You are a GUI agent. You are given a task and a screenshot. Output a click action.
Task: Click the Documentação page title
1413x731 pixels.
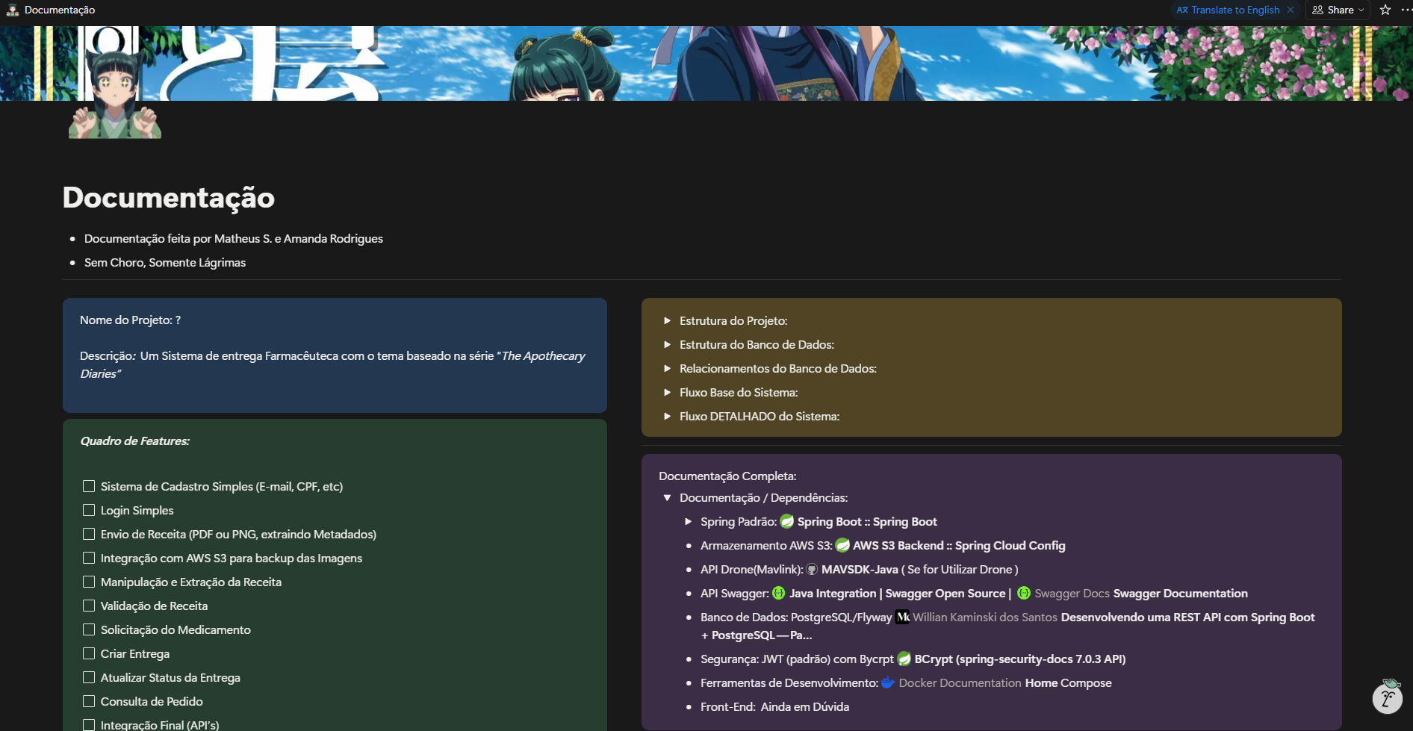pyautogui.click(x=169, y=197)
